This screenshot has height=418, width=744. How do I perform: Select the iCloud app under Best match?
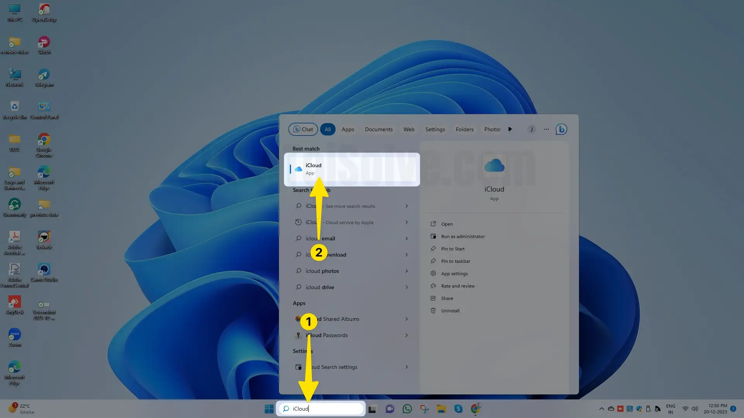[x=352, y=169]
